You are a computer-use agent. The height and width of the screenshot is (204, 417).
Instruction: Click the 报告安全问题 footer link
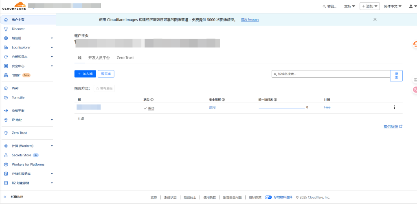click(x=233, y=197)
